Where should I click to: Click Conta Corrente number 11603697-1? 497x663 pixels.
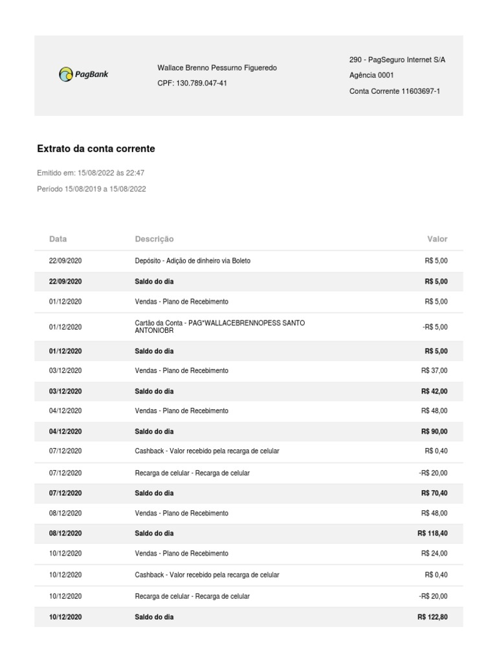click(x=394, y=91)
